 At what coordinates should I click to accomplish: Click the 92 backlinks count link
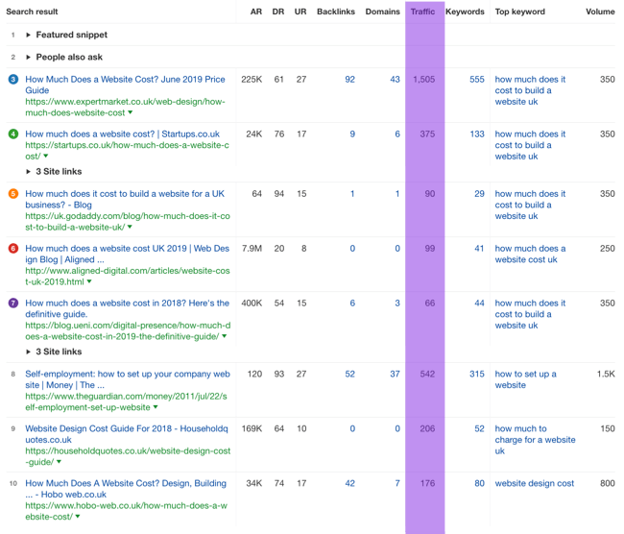349,80
